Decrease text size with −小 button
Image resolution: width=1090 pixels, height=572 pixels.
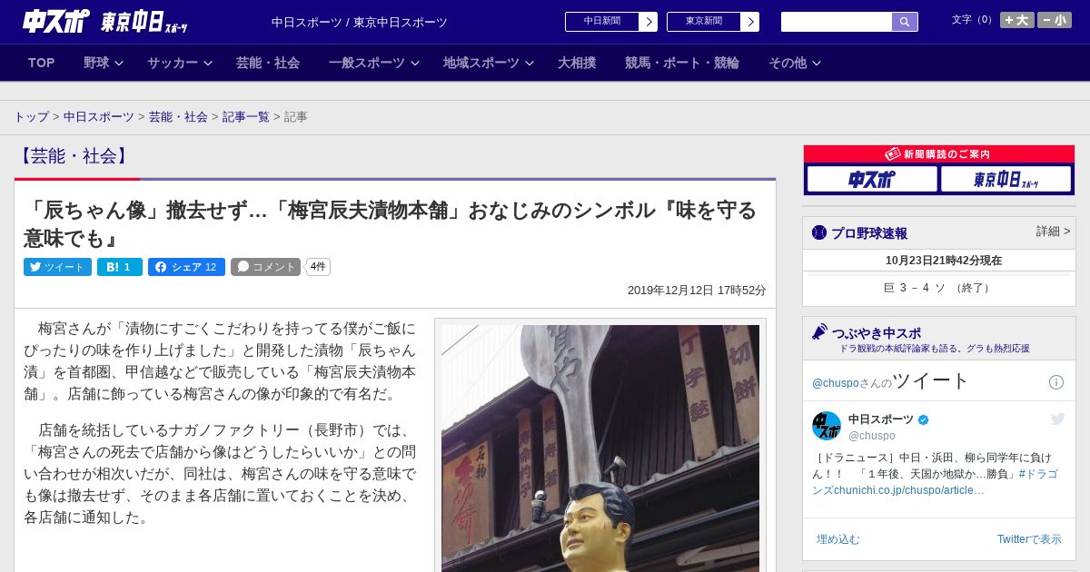pos(1055,20)
